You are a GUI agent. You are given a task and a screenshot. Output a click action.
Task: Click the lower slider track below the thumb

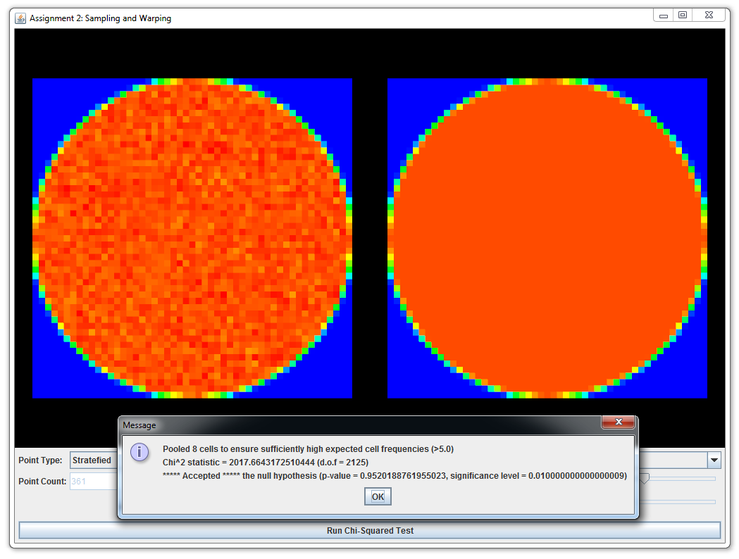676,502
